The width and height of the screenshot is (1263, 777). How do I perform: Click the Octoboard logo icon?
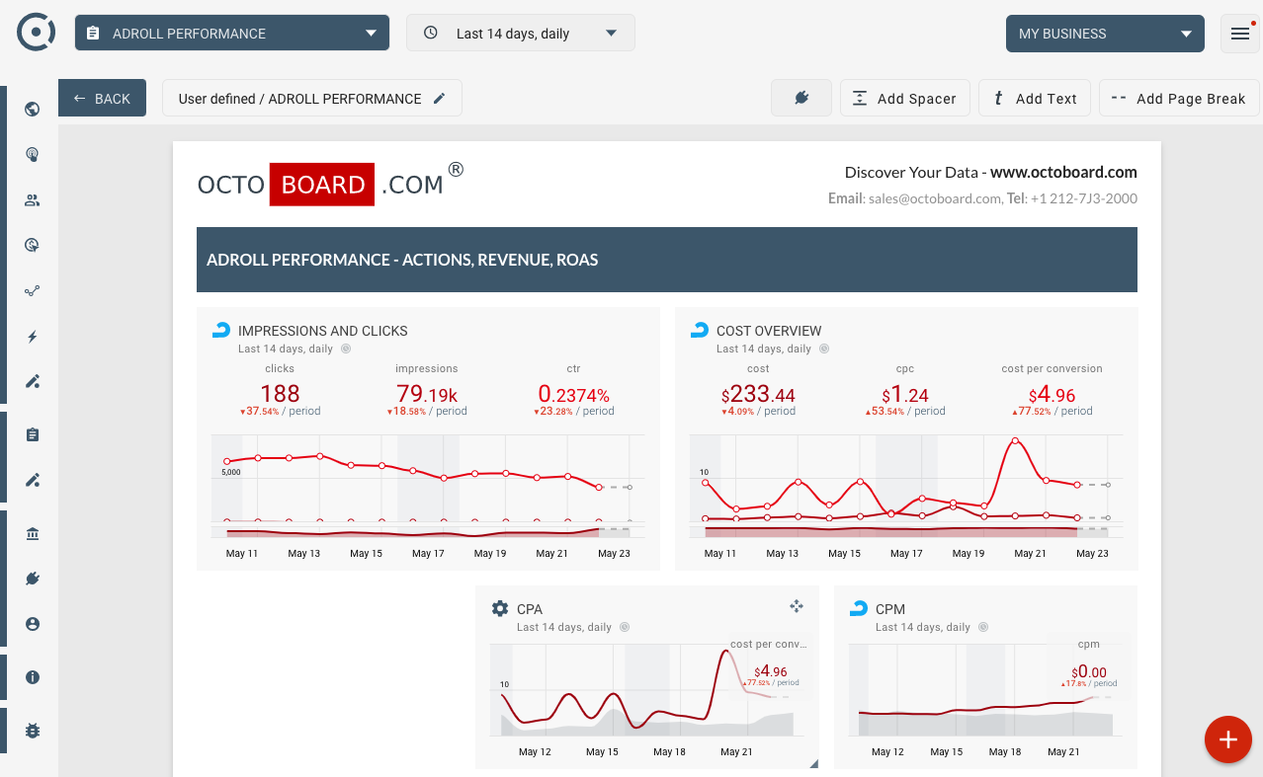[x=36, y=33]
